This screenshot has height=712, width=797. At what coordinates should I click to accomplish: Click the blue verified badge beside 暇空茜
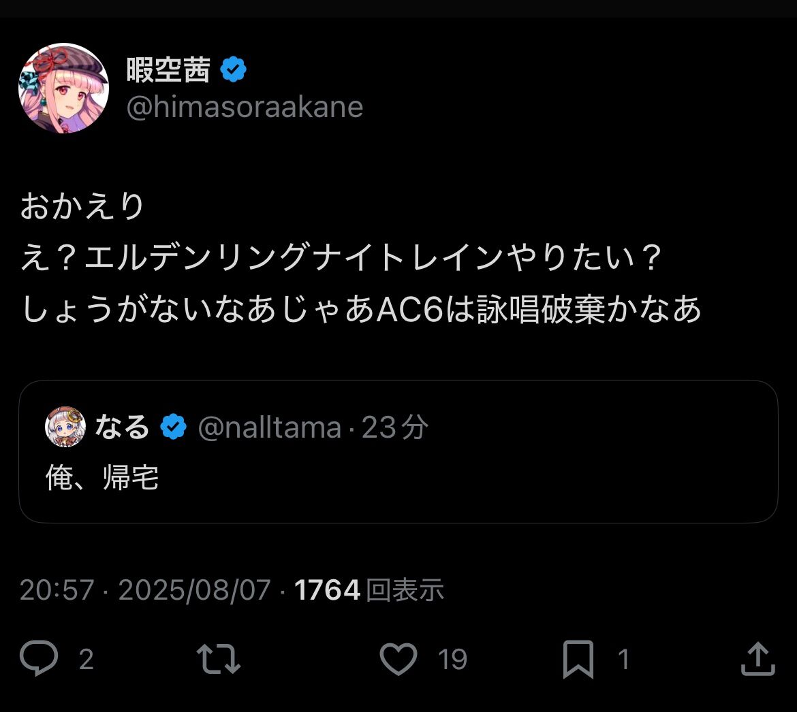[233, 69]
